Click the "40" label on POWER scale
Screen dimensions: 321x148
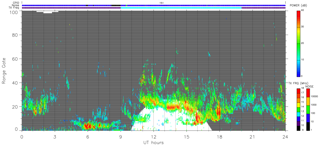303,10
